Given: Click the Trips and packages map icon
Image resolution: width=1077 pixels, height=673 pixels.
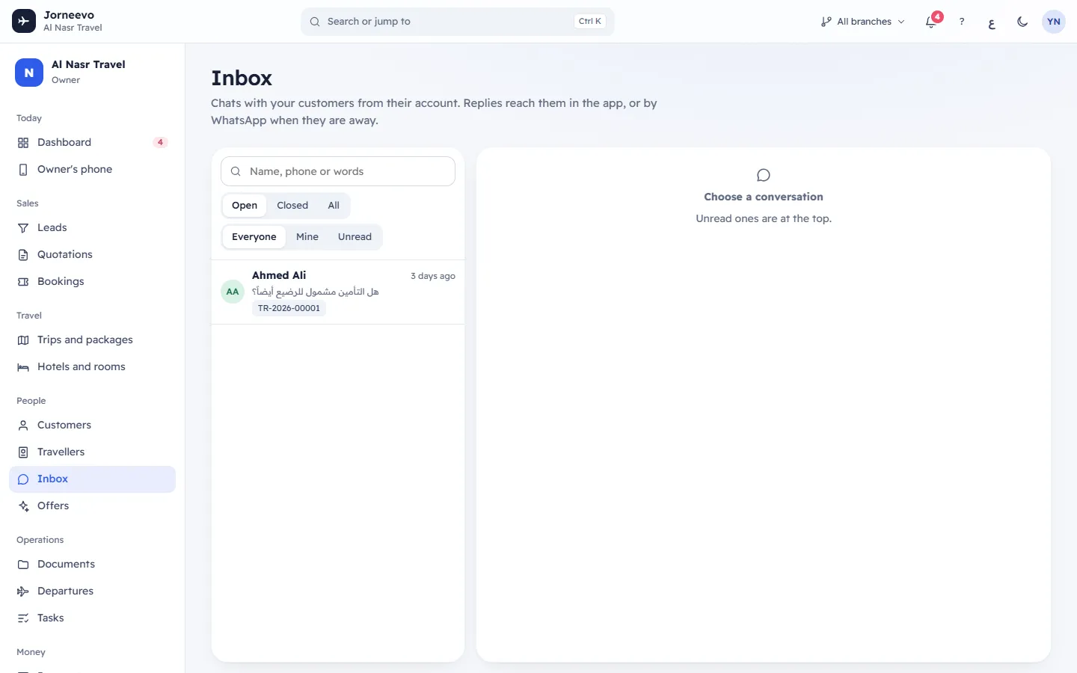Looking at the screenshot, I should [23, 340].
